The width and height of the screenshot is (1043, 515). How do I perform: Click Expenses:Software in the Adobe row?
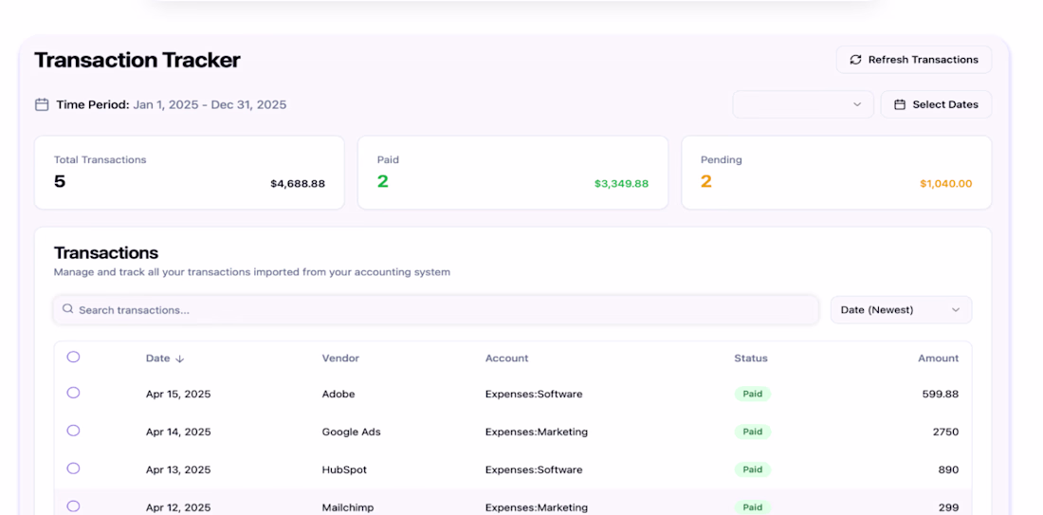[534, 394]
